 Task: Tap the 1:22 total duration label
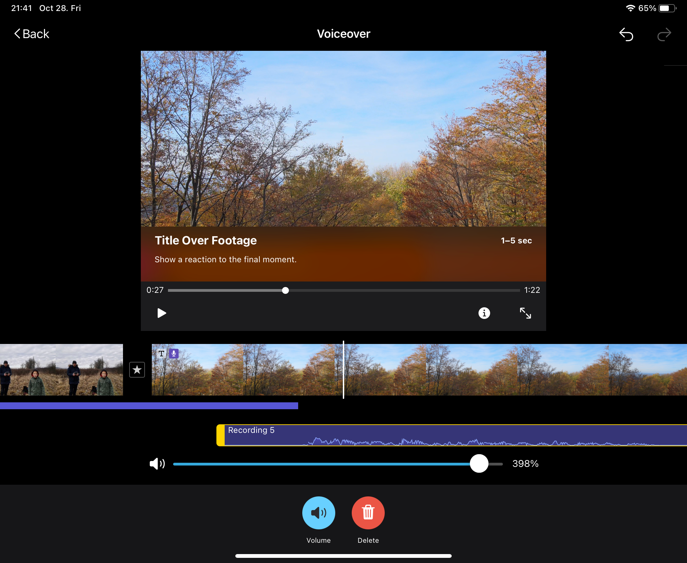tap(532, 290)
